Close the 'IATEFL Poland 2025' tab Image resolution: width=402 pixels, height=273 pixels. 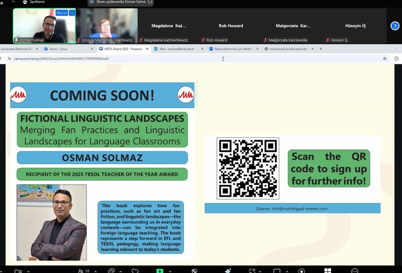tap(147, 49)
